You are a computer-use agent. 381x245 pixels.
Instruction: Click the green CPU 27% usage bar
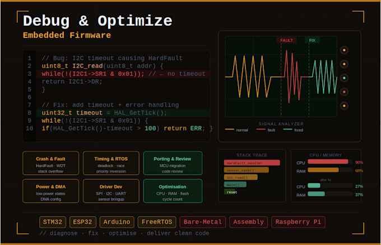(x=314, y=186)
